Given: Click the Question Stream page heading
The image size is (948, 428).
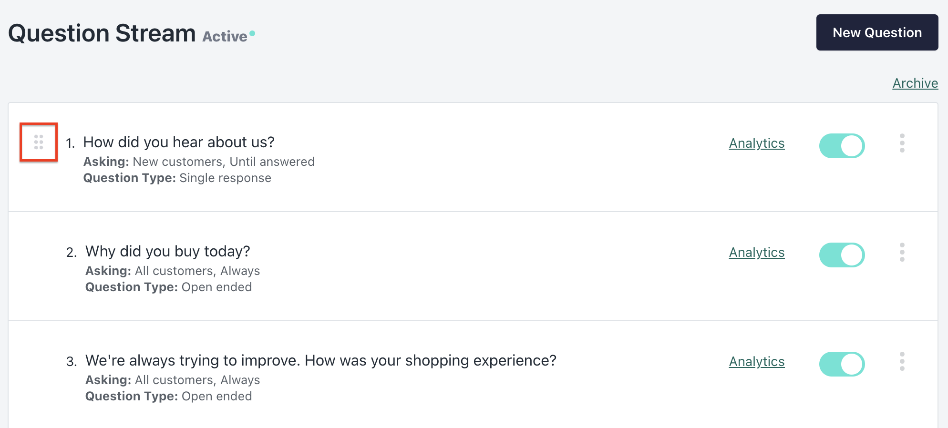Looking at the screenshot, I should (102, 33).
